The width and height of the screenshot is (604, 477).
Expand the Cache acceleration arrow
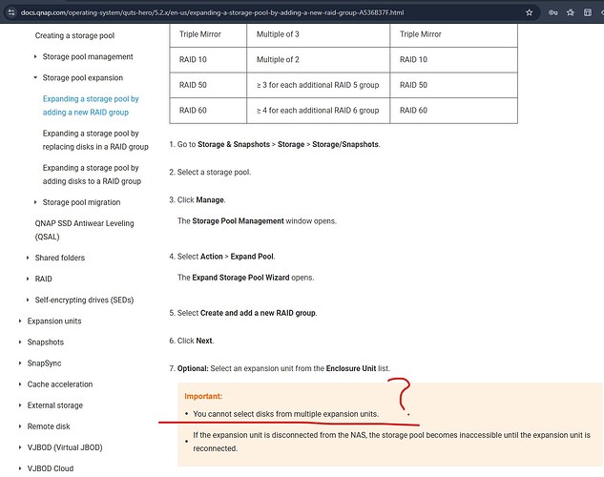pos(19,384)
